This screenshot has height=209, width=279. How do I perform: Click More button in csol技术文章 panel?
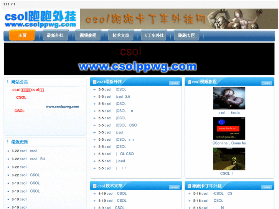174,187
